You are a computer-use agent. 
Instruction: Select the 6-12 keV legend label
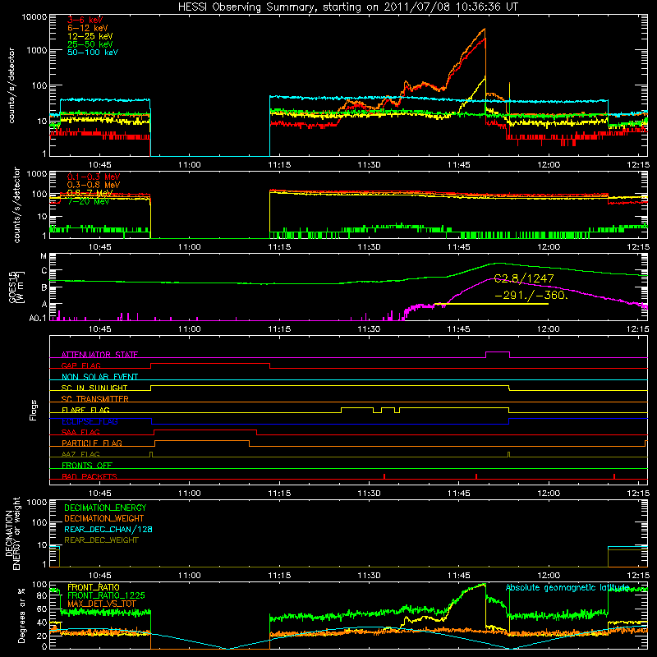coord(88,28)
